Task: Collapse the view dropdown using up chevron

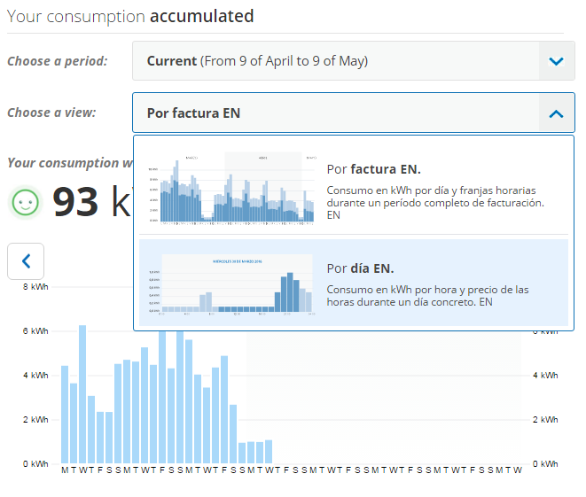Action: [556, 113]
